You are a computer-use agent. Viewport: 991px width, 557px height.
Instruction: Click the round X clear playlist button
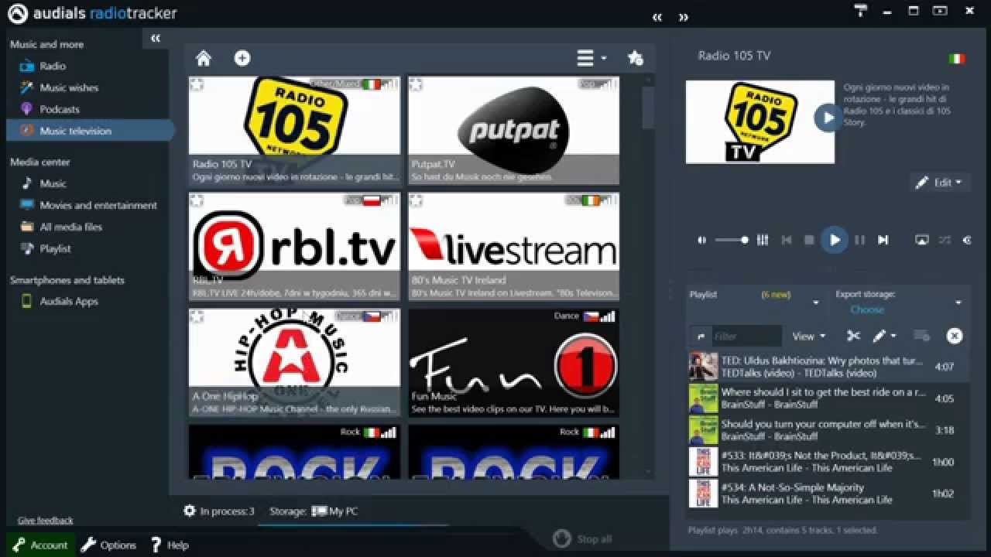pyautogui.click(x=955, y=336)
